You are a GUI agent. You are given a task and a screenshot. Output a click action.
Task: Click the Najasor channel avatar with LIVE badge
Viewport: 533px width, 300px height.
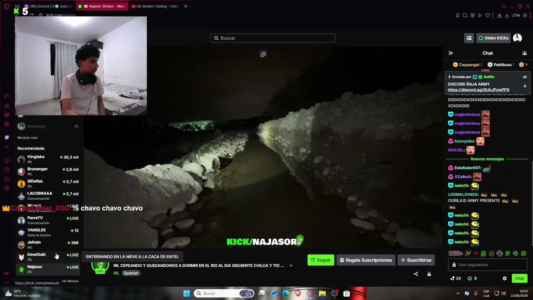coord(100,266)
